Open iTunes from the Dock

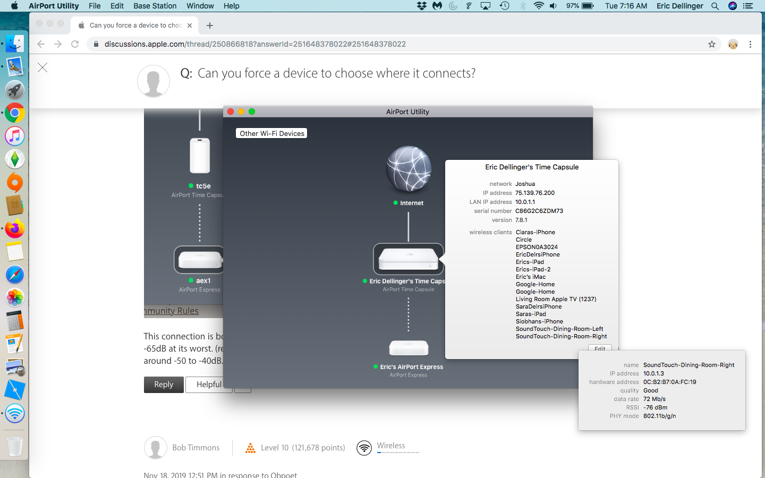(15, 136)
